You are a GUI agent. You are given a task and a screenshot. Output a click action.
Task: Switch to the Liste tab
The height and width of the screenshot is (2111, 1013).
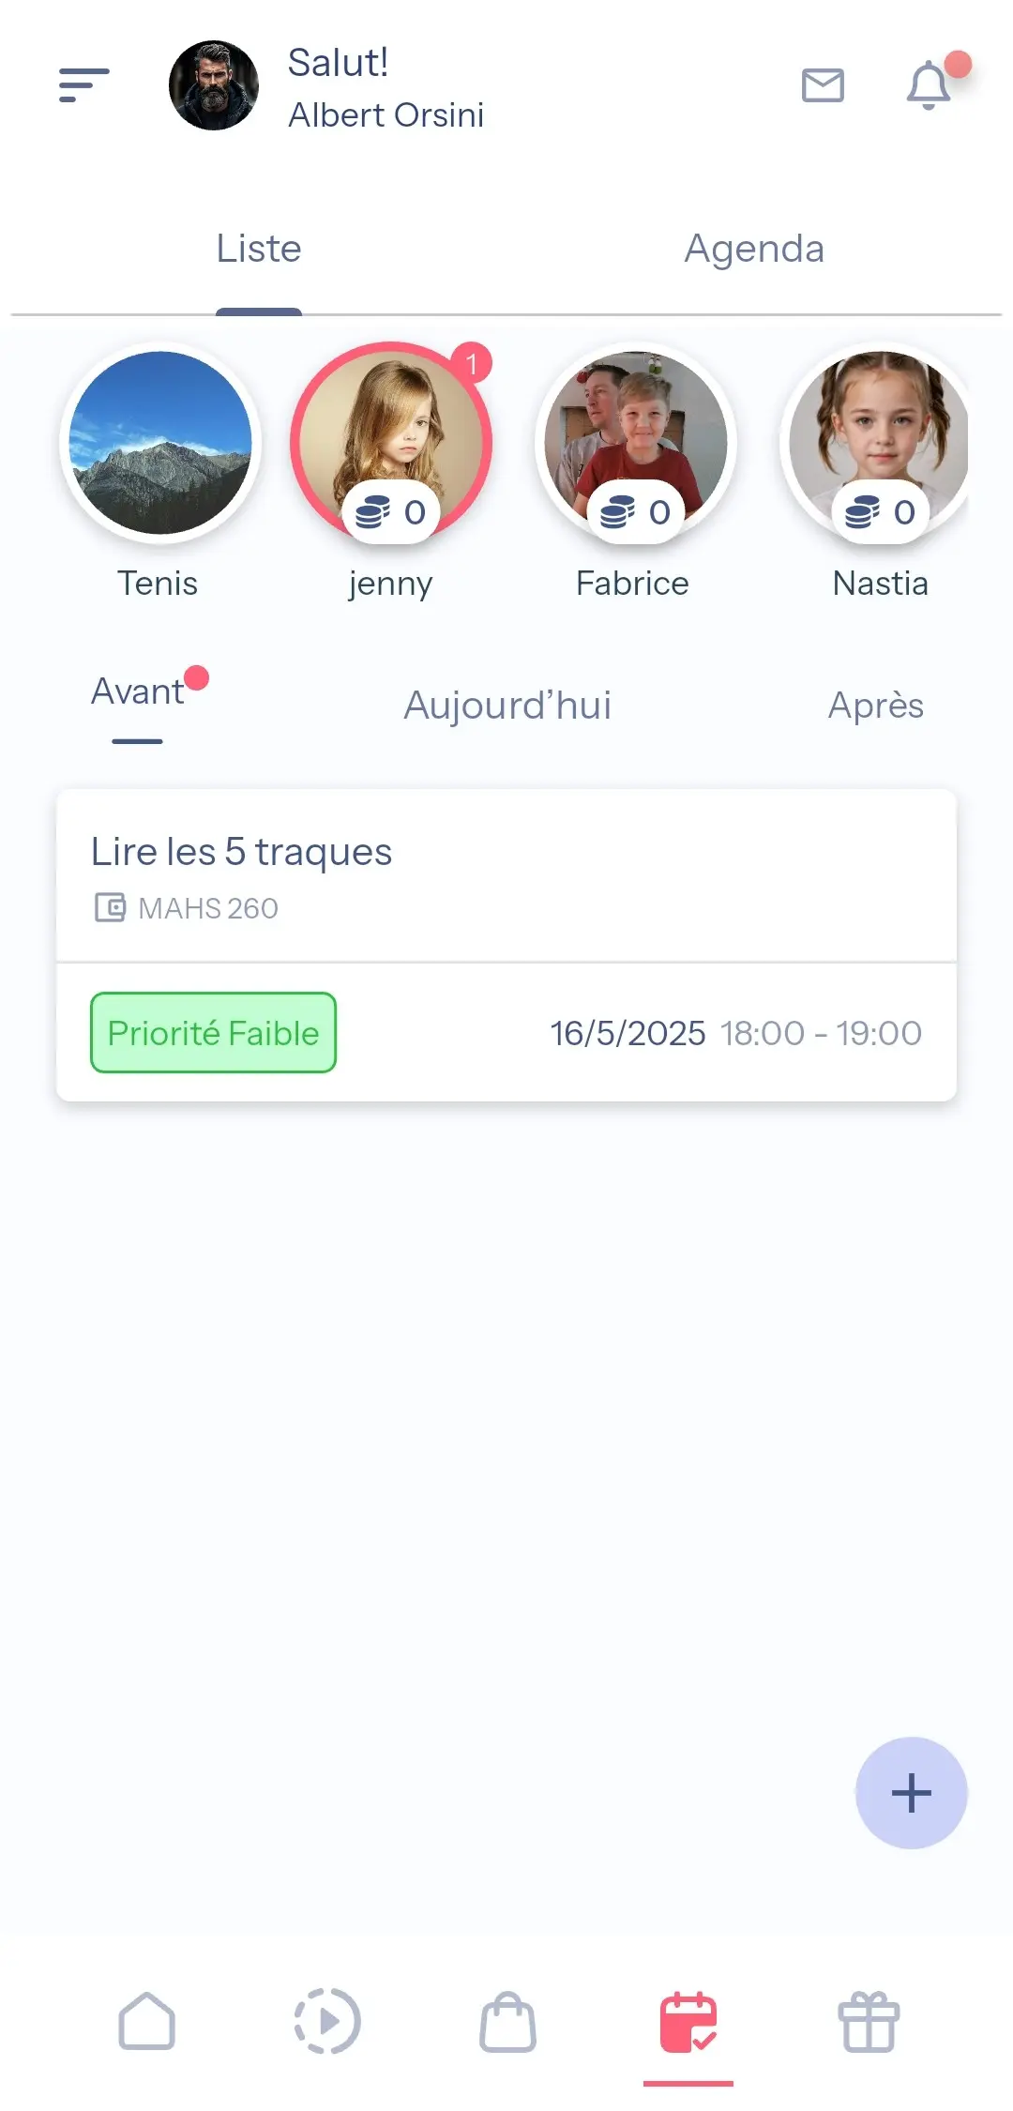pos(259,250)
